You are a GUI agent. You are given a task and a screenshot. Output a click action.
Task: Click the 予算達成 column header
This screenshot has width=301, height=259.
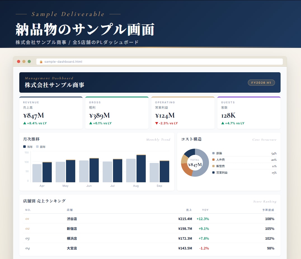pyautogui.click(x=268, y=210)
